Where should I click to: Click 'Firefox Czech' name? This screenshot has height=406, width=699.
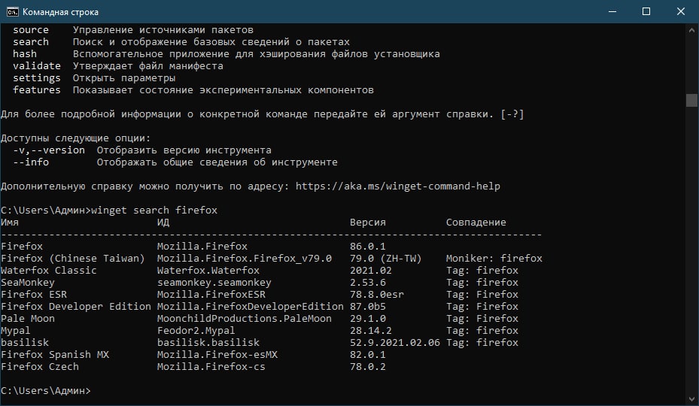pyautogui.click(x=40, y=367)
